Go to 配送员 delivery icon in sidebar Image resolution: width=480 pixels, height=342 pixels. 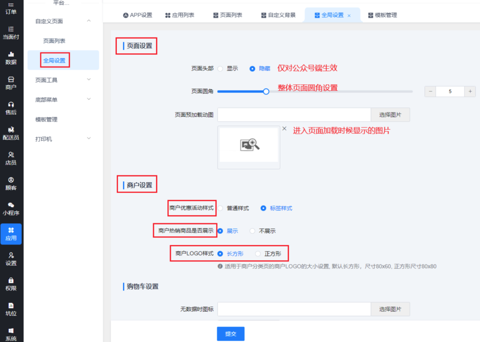[11, 133]
